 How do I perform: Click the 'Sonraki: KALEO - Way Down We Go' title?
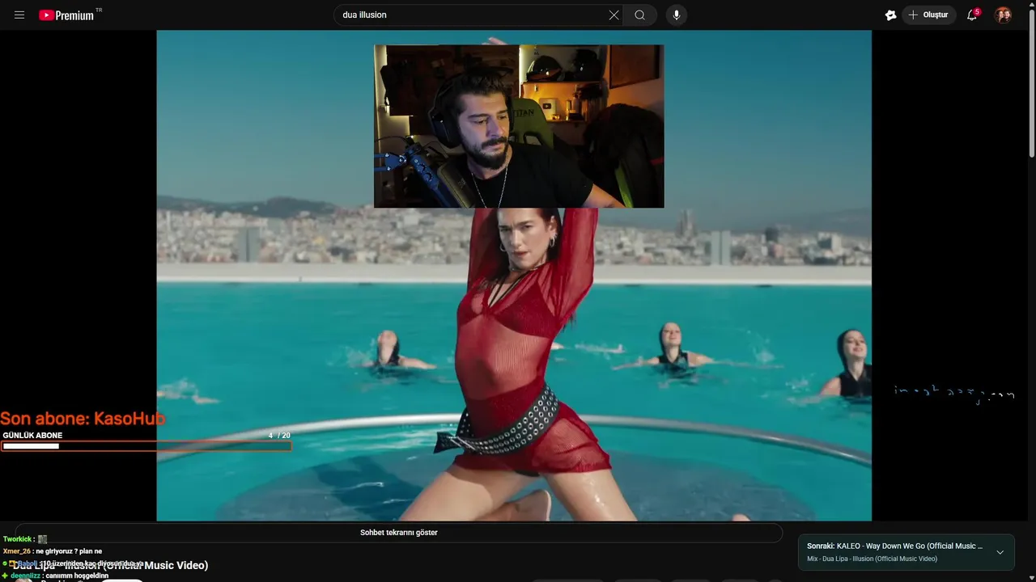(x=894, y=546)
